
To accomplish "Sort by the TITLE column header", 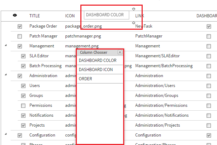I will (x=35, y=16).
